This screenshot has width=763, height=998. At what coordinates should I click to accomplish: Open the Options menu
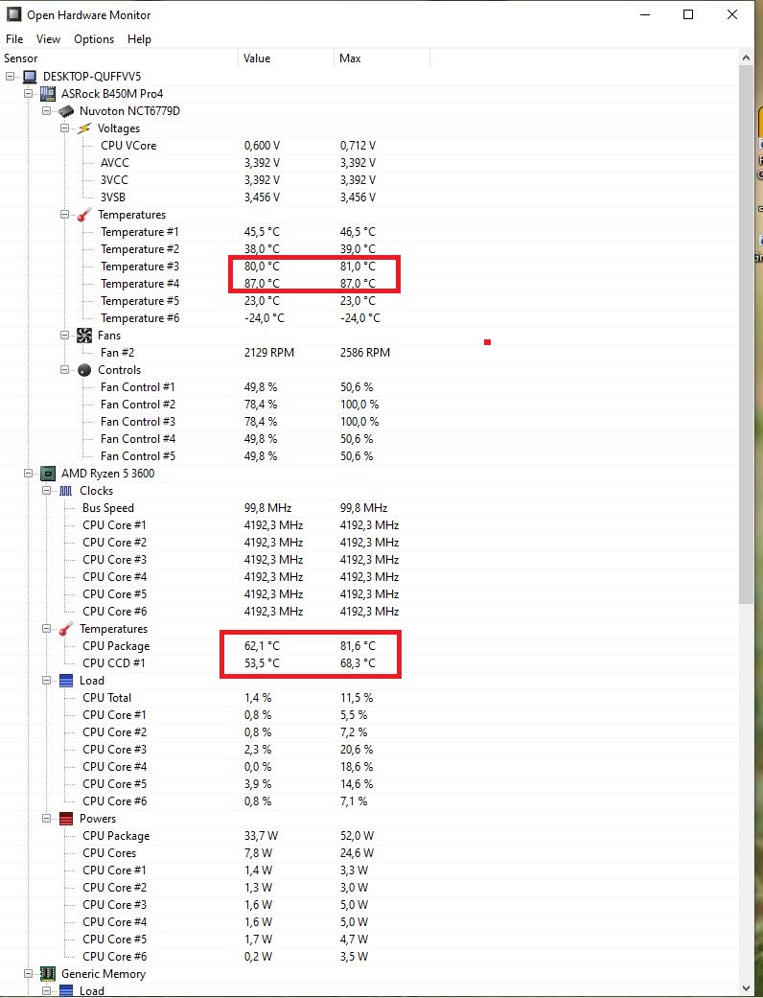tap(94, 39)
